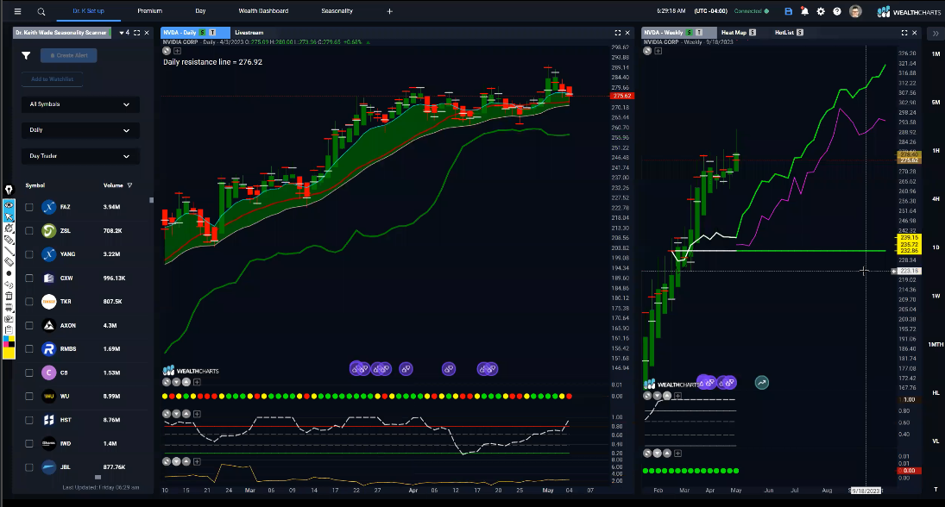Select the 1H timeframe button
Viewport: 945px width, 507px height.
tap(936, 151)
